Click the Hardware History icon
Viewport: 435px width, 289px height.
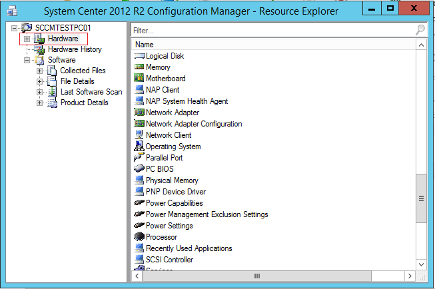click(39, 49)
